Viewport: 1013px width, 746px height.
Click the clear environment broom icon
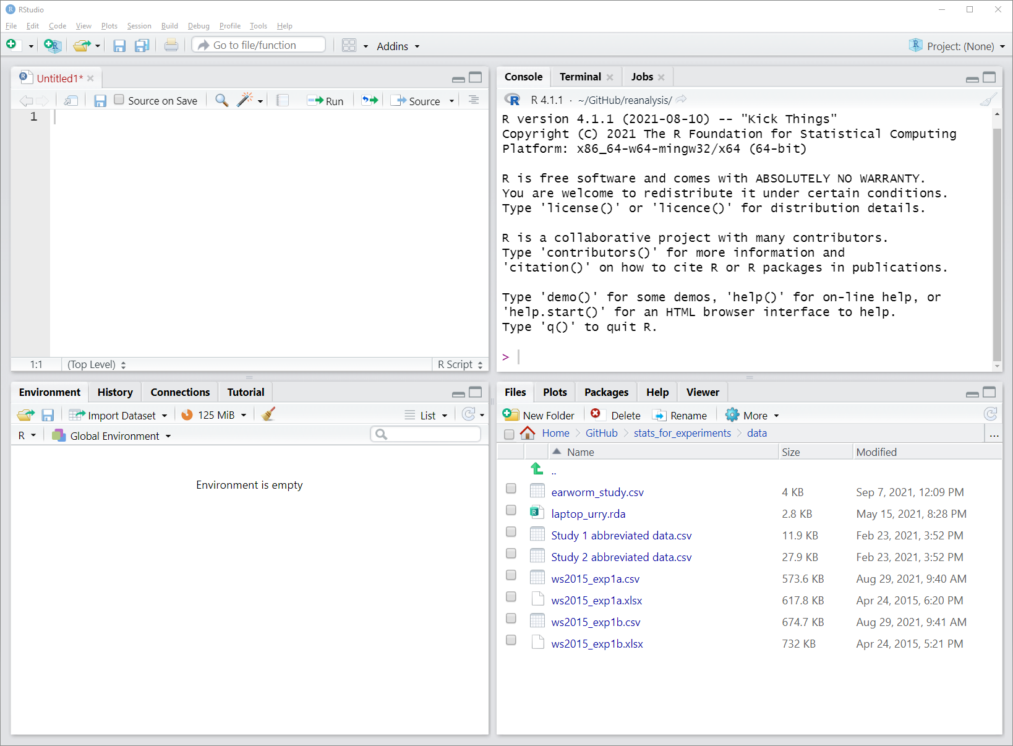point(268,414)
